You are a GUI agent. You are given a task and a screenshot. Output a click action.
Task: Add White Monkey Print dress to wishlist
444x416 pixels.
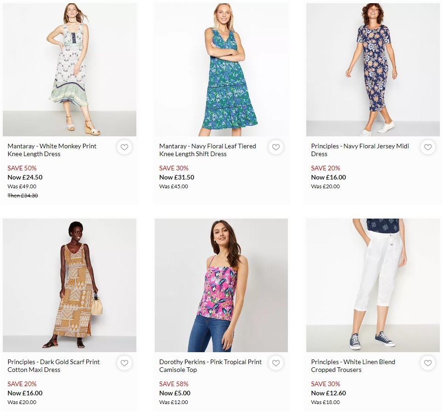124,147
